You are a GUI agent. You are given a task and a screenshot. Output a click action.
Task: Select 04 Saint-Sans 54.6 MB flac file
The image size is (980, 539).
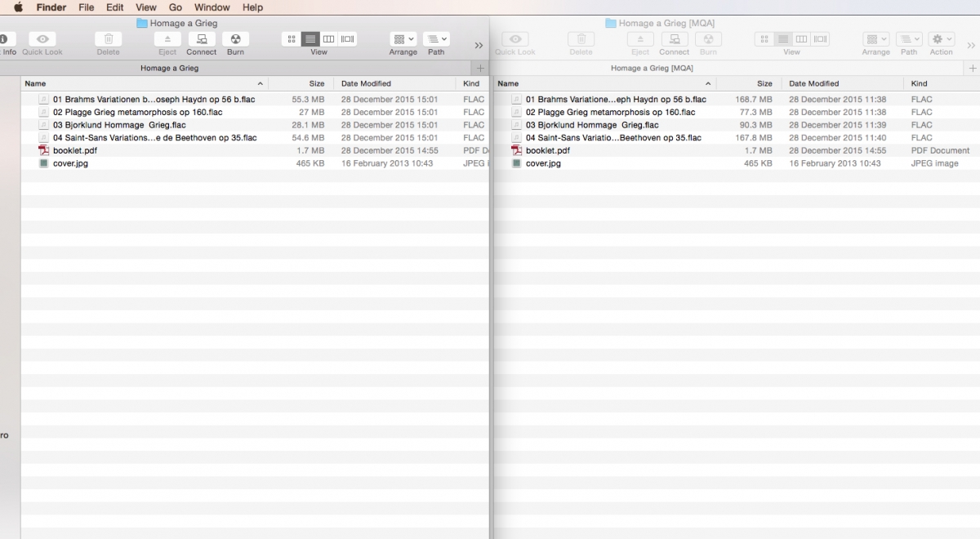coord(255,138)
